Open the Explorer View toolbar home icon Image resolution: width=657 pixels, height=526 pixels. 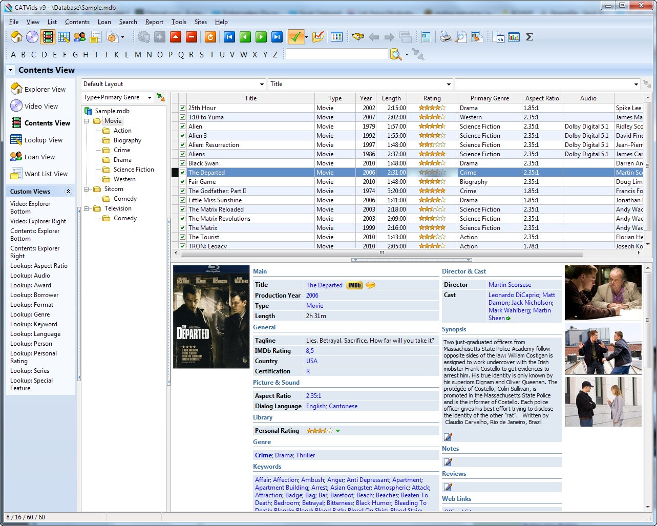16,37
